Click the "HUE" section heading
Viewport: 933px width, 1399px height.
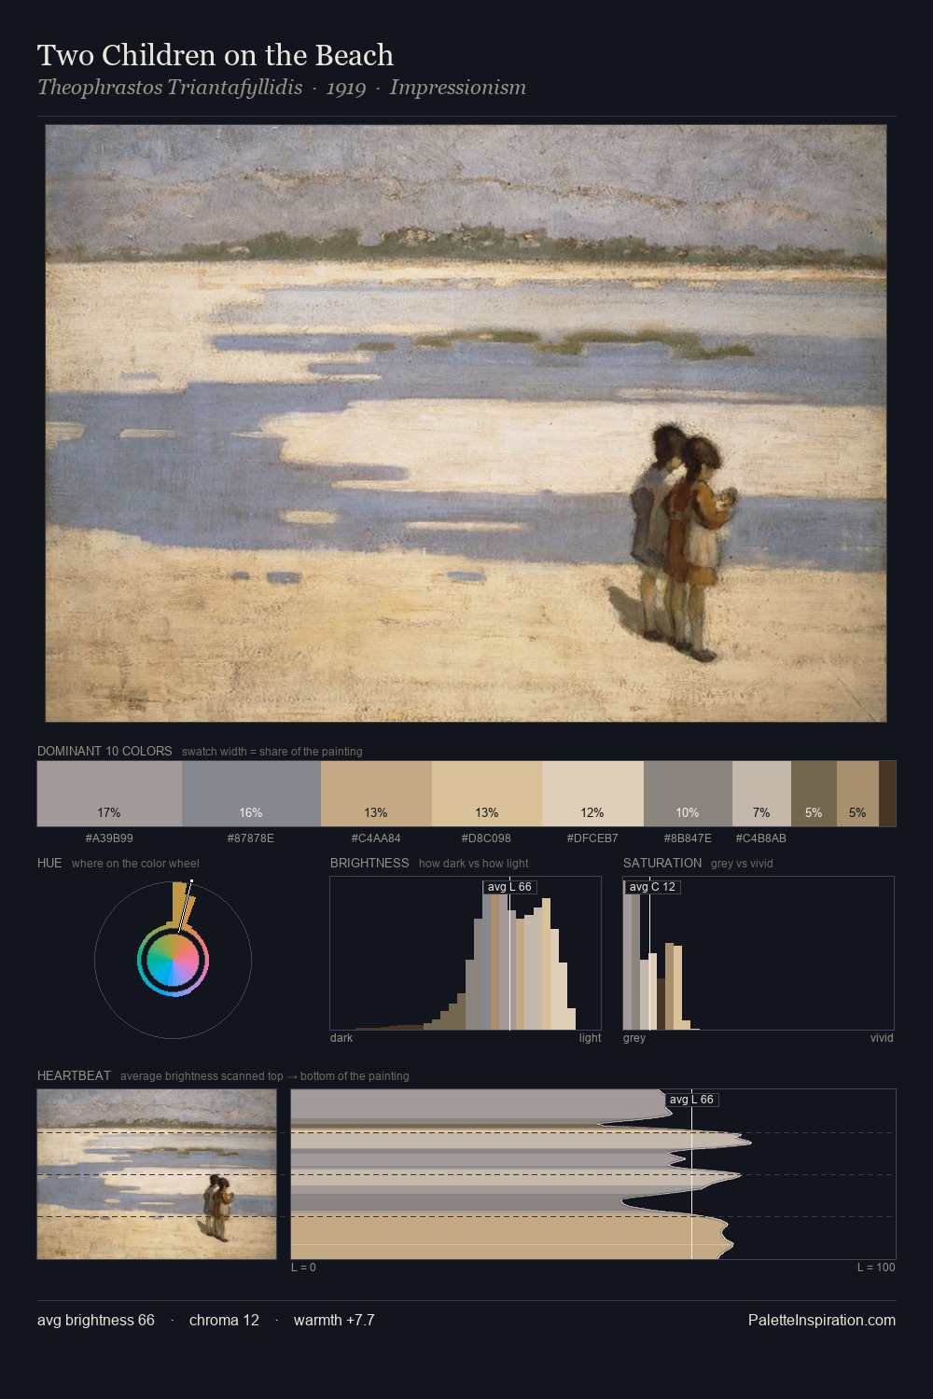pyautogui.click(x=49, y=863)
